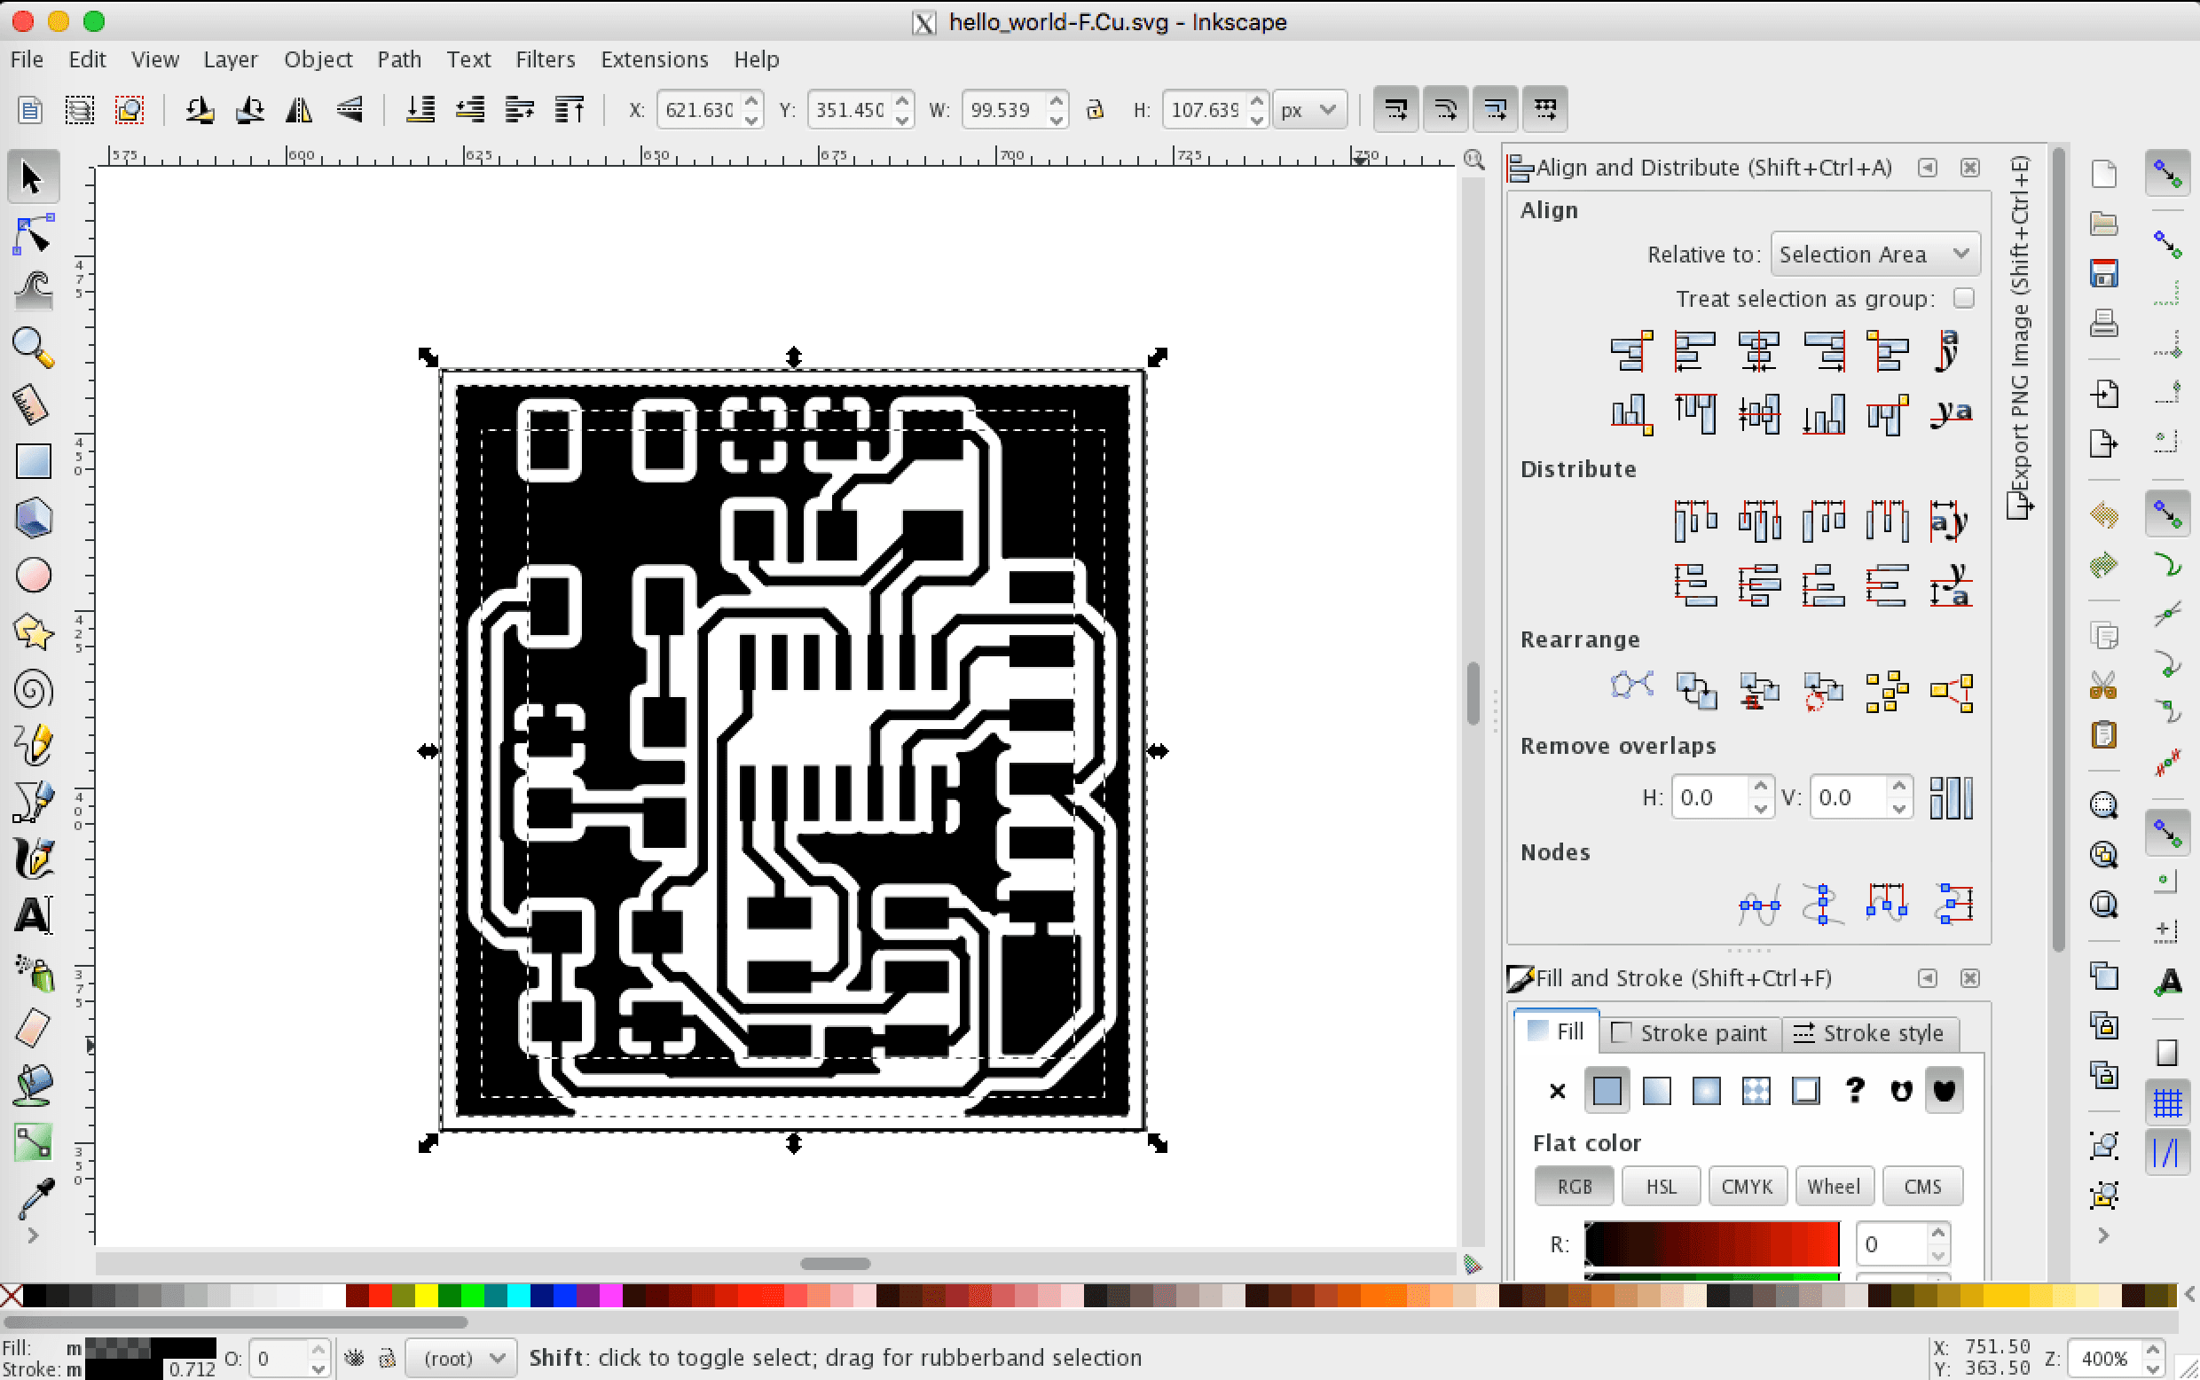Screen dimensions: 2200x1380
Task: Choose the Wheel color mode button
Action: coord(1833,1186)
